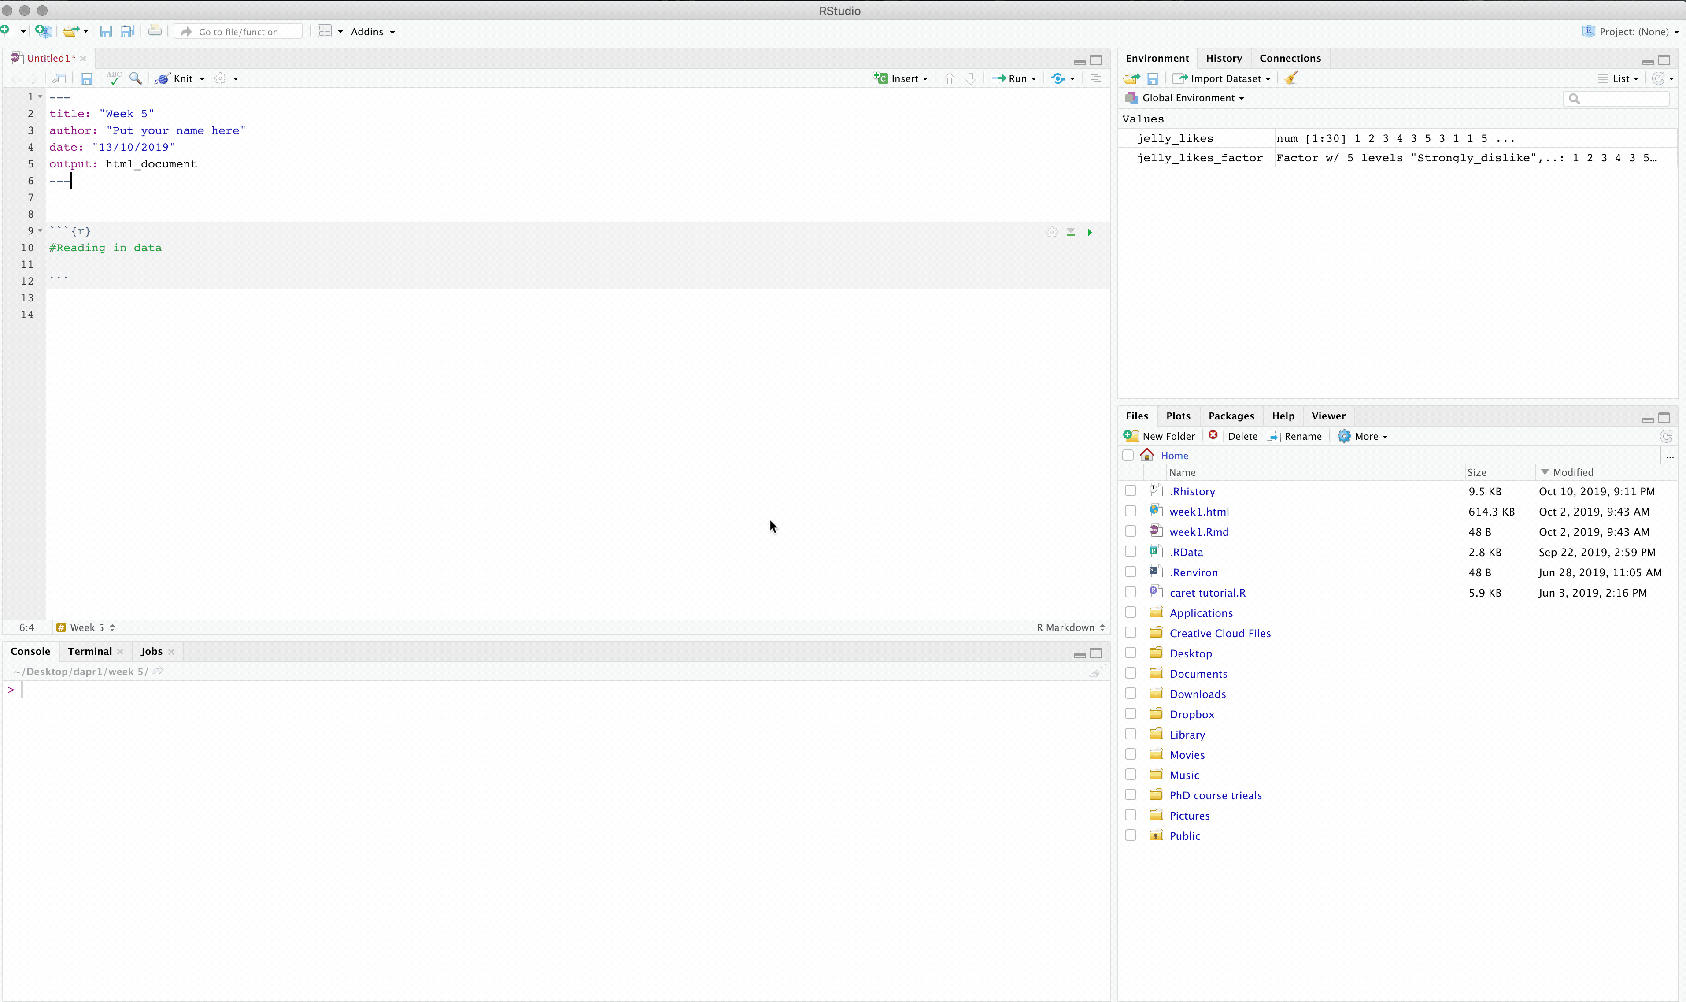Open the Downloads folder link
The width and height of the screenshot is (1686, 1002).
coord(1198,694)
